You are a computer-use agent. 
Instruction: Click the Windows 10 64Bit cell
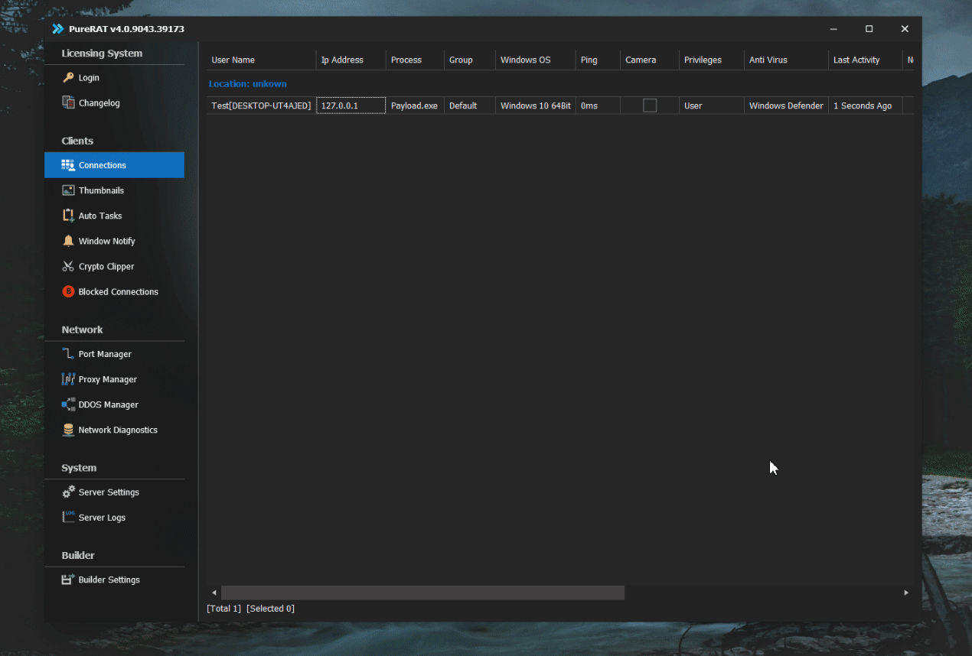click(535, 106)
